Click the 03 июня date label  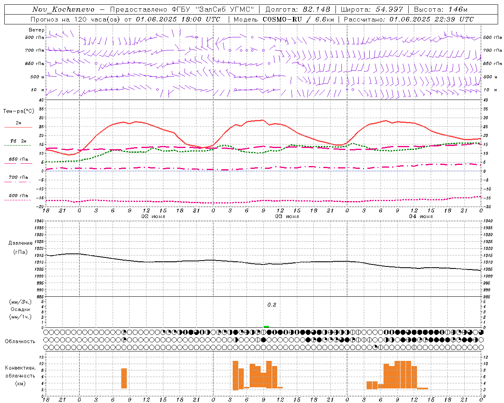pos(287,216)
